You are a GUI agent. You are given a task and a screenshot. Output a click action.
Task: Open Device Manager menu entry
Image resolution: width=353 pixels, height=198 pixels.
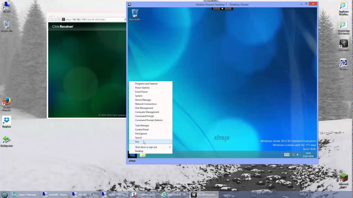[x=151, y=100]
